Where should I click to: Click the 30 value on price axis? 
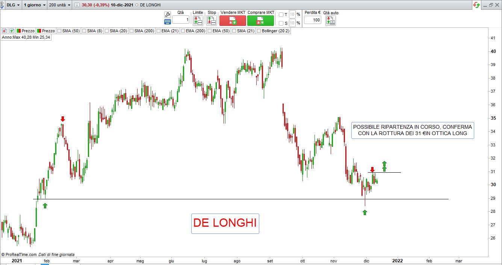[x=494, y=185]
